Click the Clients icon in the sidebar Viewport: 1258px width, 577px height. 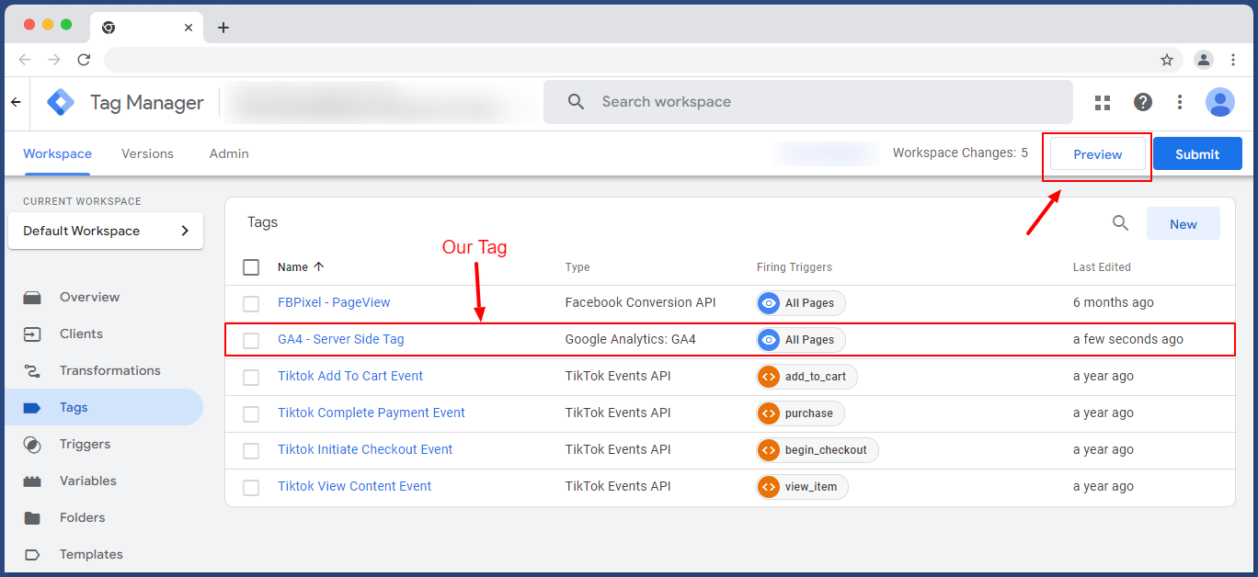pyautogui.click(x=32, y=334)
